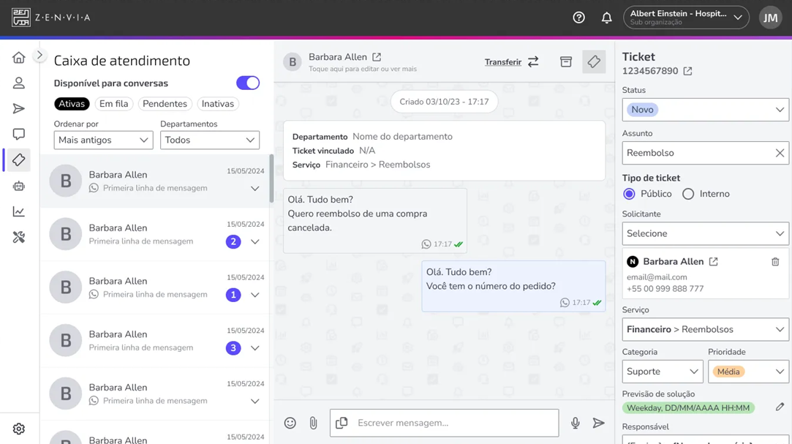The height and width of the screenshot is (444, 792).
Task: Select the Inativas tab
Action: click(x=218, y=104)
